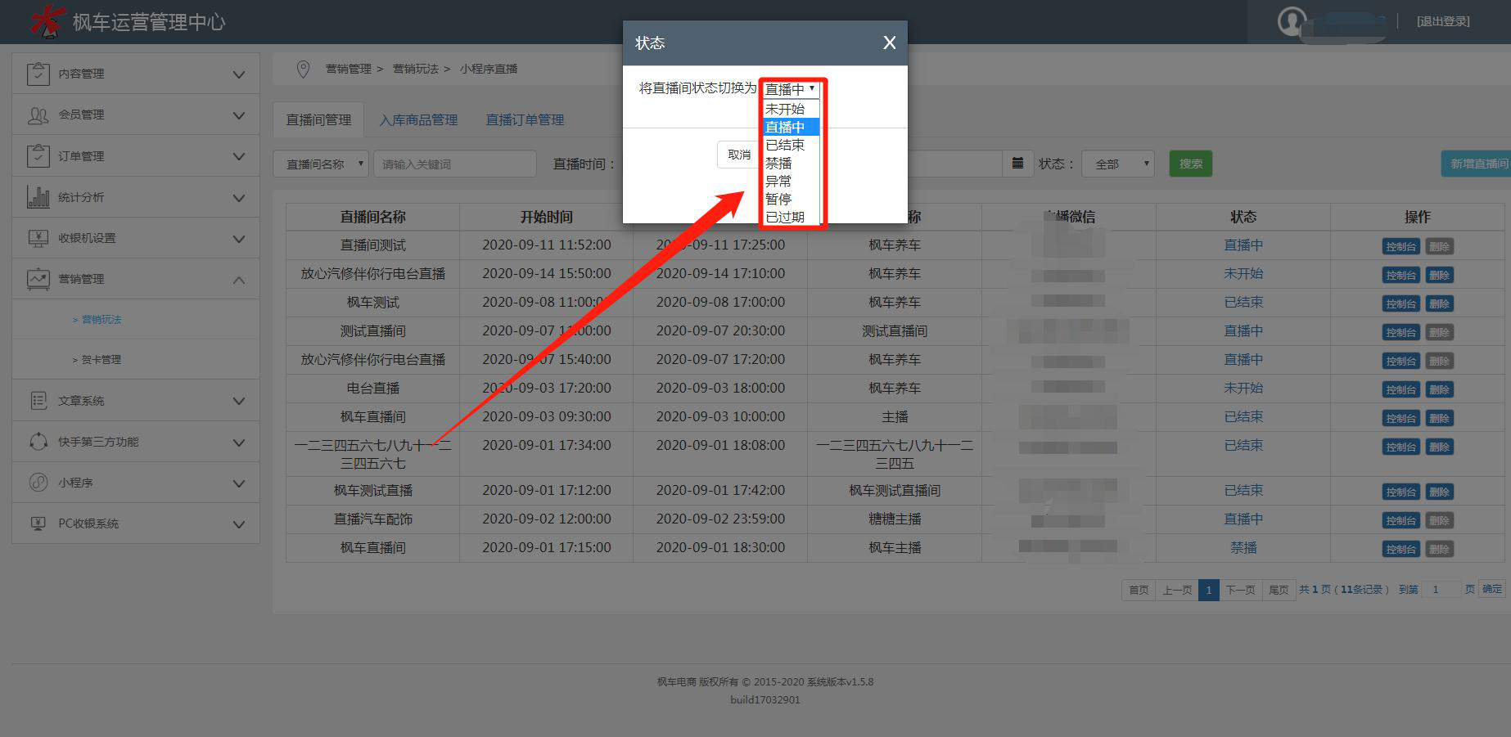Click the calendar icon in date filter
The width and height of the screenshot is (1511, 737).
pyautogui.click(x=1017, y=164)
